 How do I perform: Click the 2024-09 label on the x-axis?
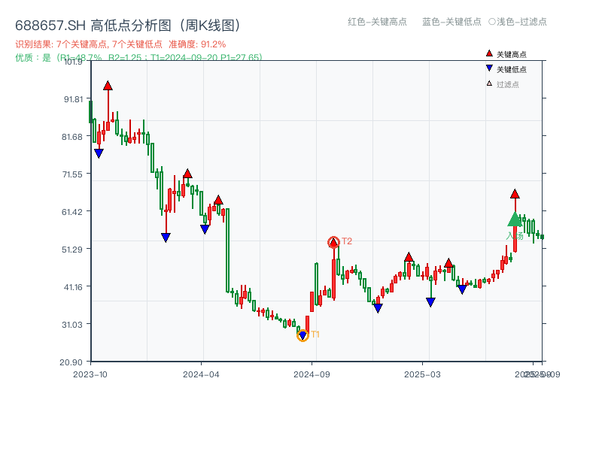(312, 371)
